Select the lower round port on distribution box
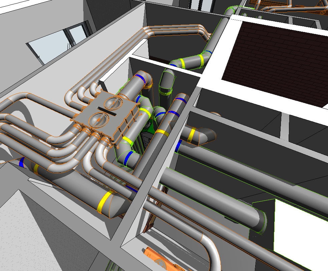Screen dimensions: 328x271 (99, 120)
